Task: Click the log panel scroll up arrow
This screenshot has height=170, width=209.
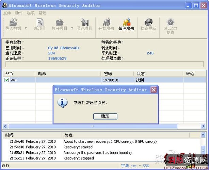Action: 203,135
